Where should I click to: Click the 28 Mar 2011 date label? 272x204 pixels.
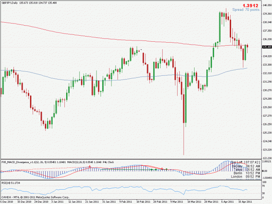coord(211,202)
